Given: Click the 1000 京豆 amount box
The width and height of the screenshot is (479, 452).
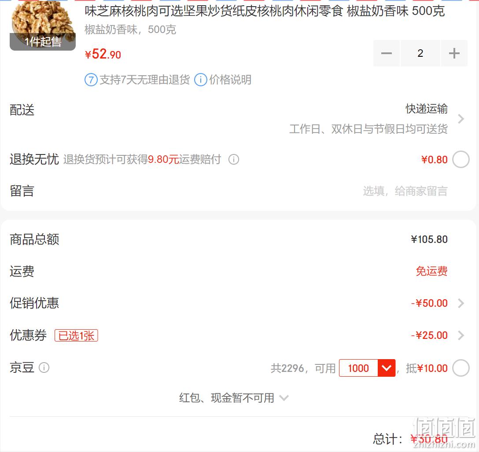Looking at the screenshot, I should (x=358, y=368).
